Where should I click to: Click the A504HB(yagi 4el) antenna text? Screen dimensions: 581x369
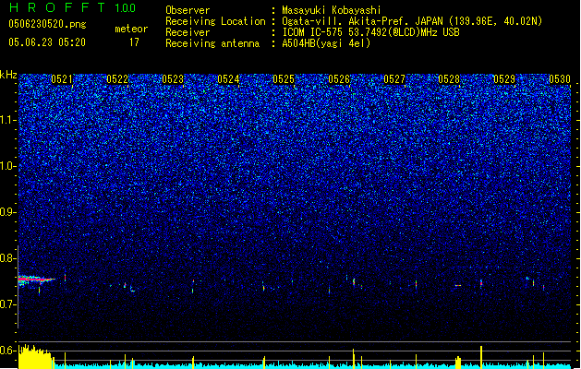point(326,43)
